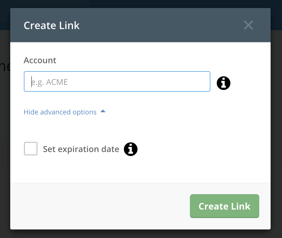This screenshot has width=282, height=238.
Task: Focus the Account input with e.g. ACME placeholder
Action: coord(117,81)
